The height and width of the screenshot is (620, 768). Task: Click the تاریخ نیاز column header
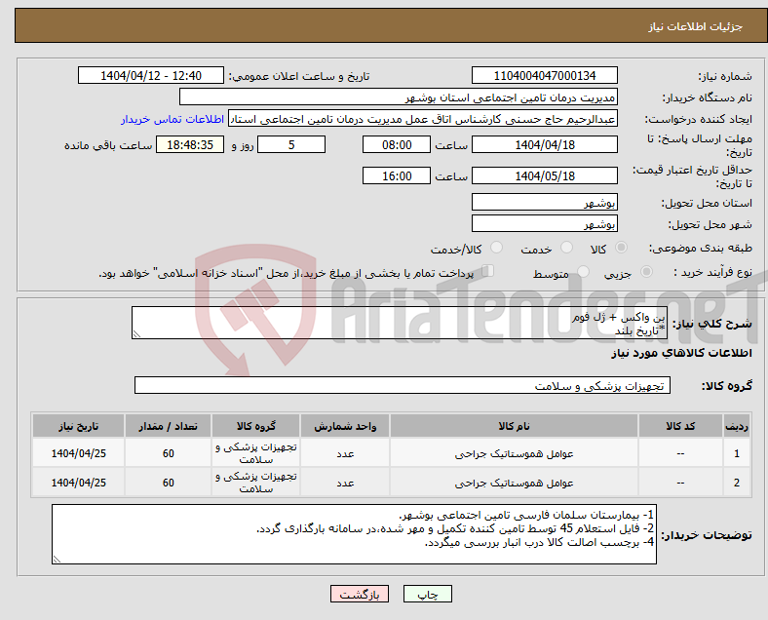78,426
